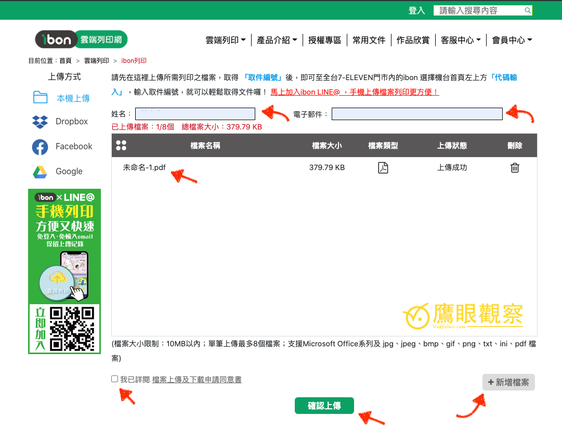Click PDF file type icon for 未命名-1.pdf
The image size is (562, 442).
[x=383, y=167]
